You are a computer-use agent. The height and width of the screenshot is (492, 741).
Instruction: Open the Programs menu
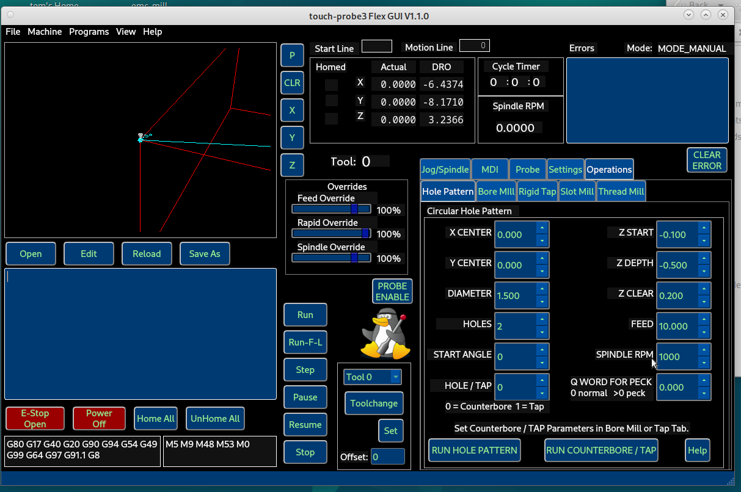tap(89, 32)
